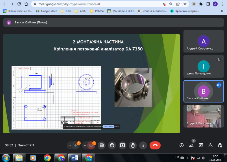Open the emoji reactions panel
Screen dimensions: 227x162
[112, 145]
